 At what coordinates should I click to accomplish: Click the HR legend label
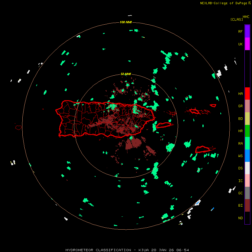[240, 131]
